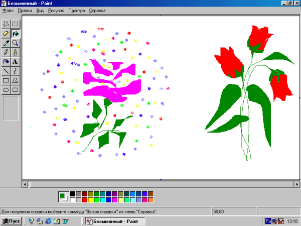This screenshot has width=301, height=226.
Task: Select the Free-Form Select tool
Action: point(6,24)
